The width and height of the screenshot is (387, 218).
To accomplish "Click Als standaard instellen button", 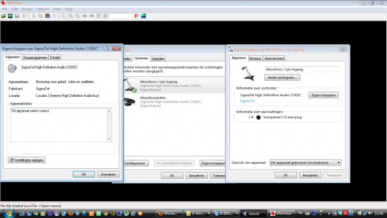I will [174, 163].
